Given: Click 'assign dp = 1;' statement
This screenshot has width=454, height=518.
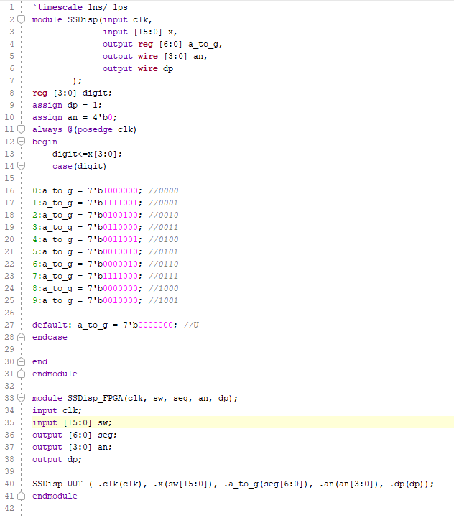Looking at the screenshot, I should coord(67,105).
